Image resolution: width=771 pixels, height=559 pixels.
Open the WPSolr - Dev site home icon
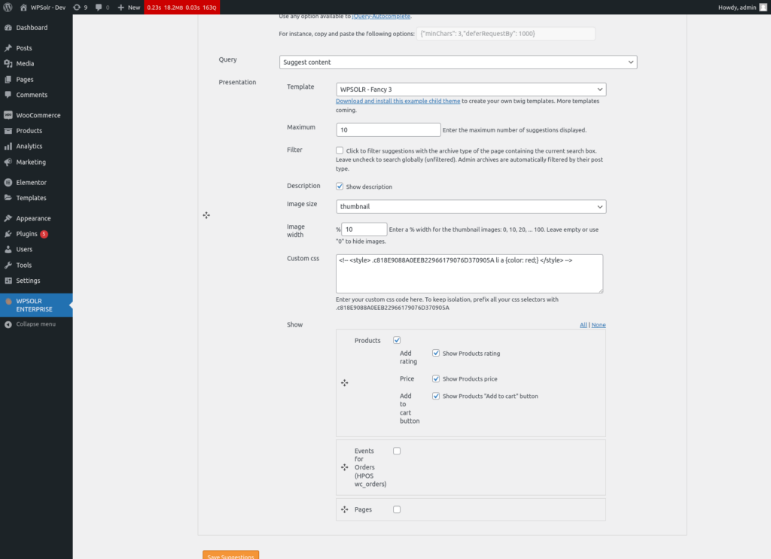(x=23, y=8)
